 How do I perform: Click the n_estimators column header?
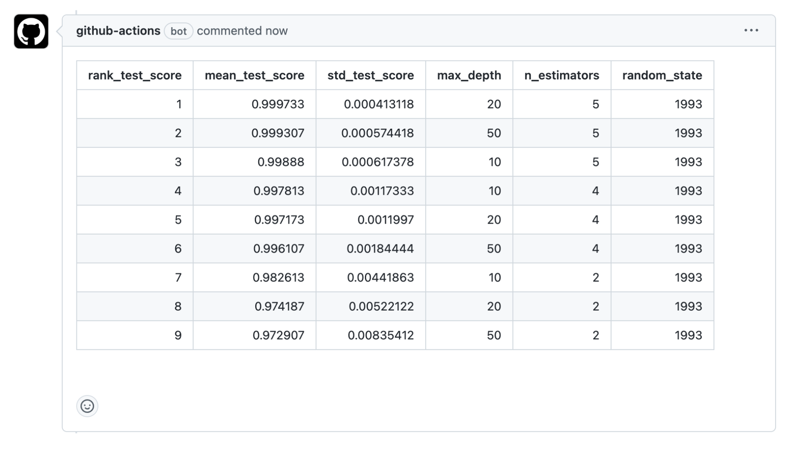562,75
